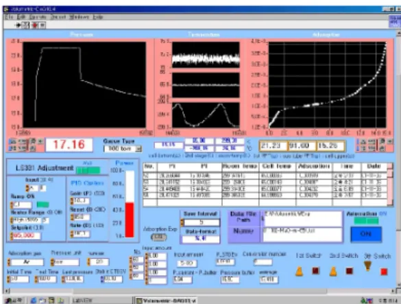Click the 15.26 readout box
Image resolution: width=401 pixels, height=304 pixels.
330,145
